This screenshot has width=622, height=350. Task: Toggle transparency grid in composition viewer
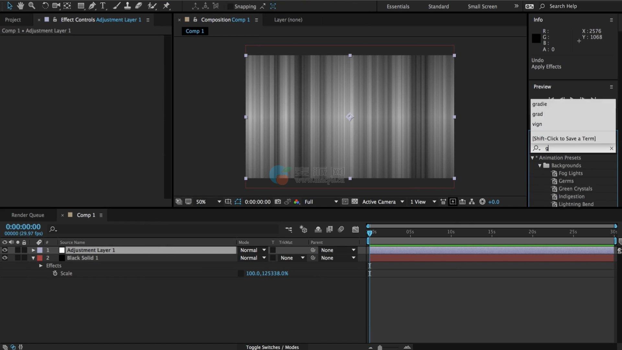355,202
